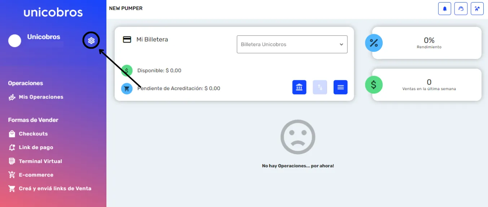Click the 0% Rendimiento value

pos(429,40)
